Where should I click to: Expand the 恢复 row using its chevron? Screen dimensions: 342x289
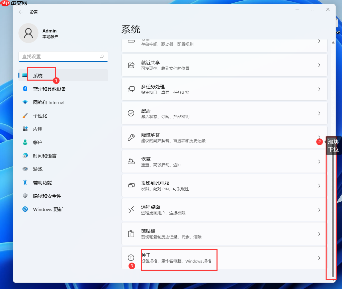click(x=319, y=161)
